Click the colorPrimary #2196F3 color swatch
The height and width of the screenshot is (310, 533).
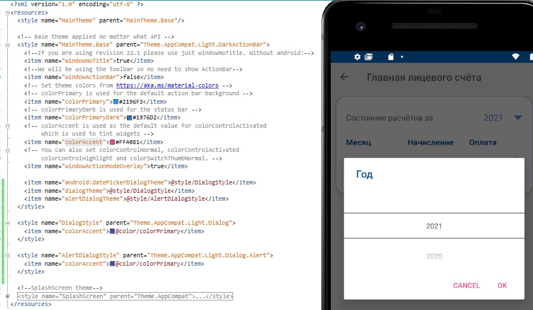[116, 102]
